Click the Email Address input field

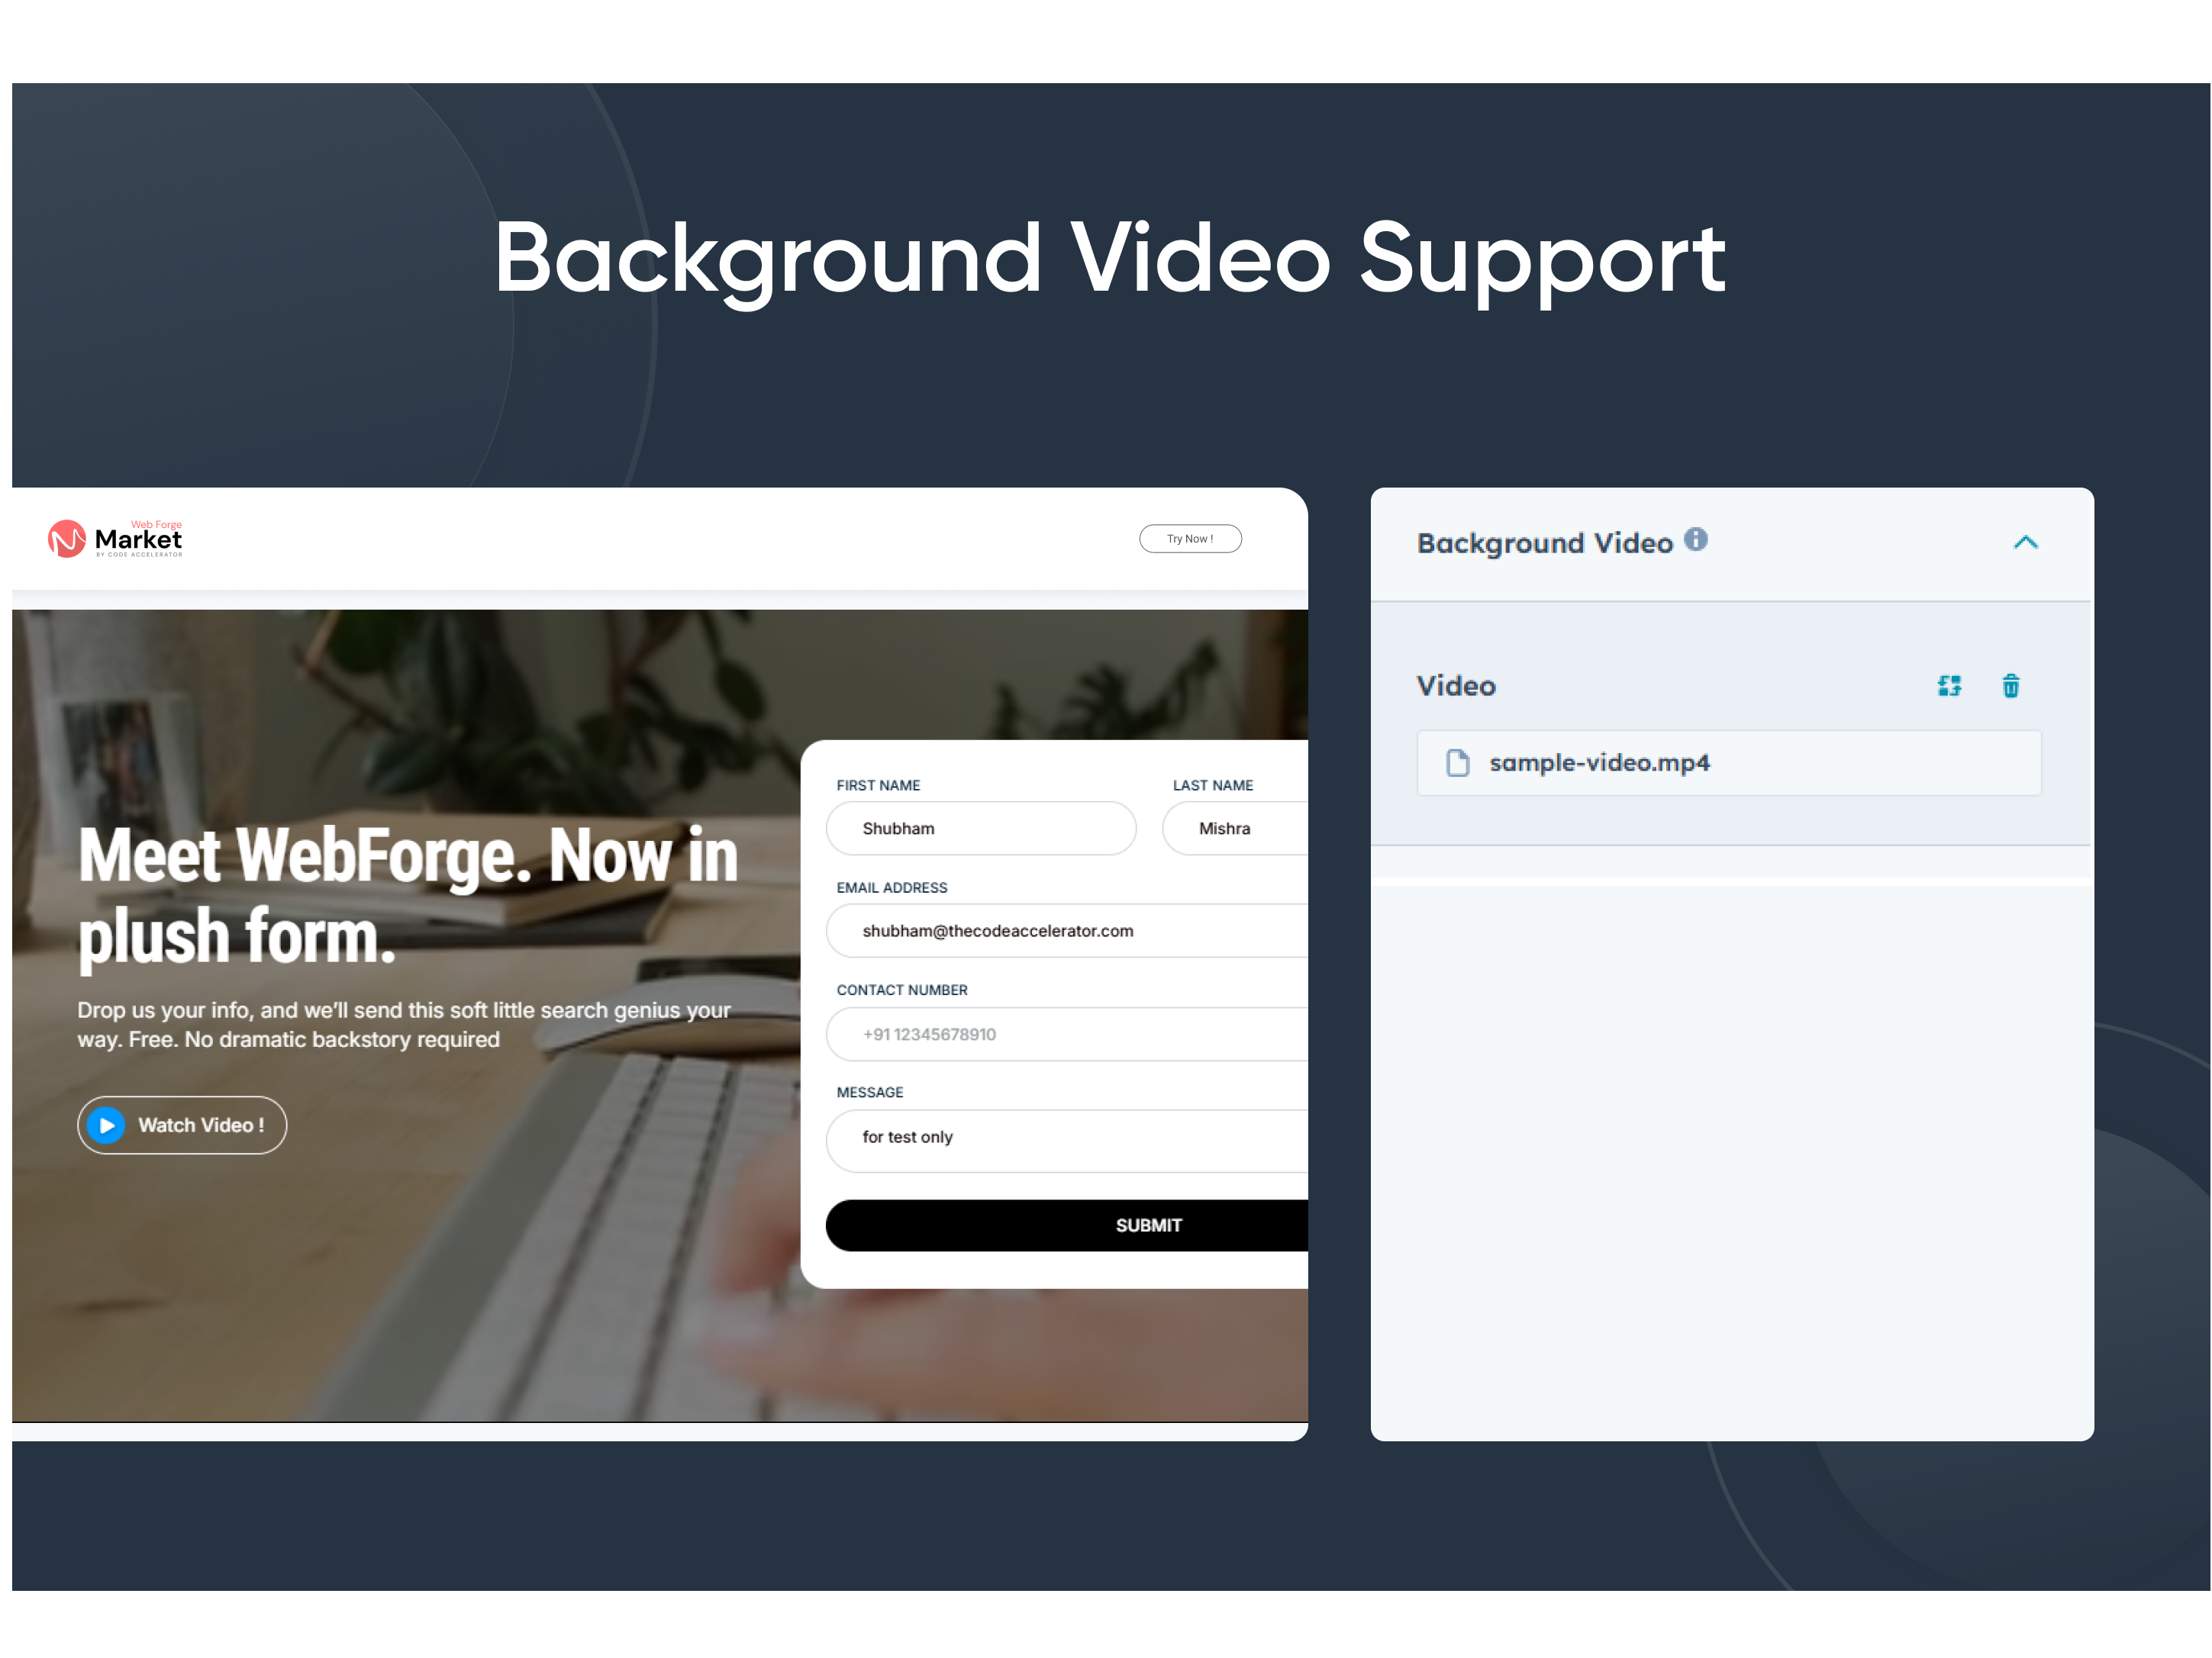click(x=1067, y=930)
